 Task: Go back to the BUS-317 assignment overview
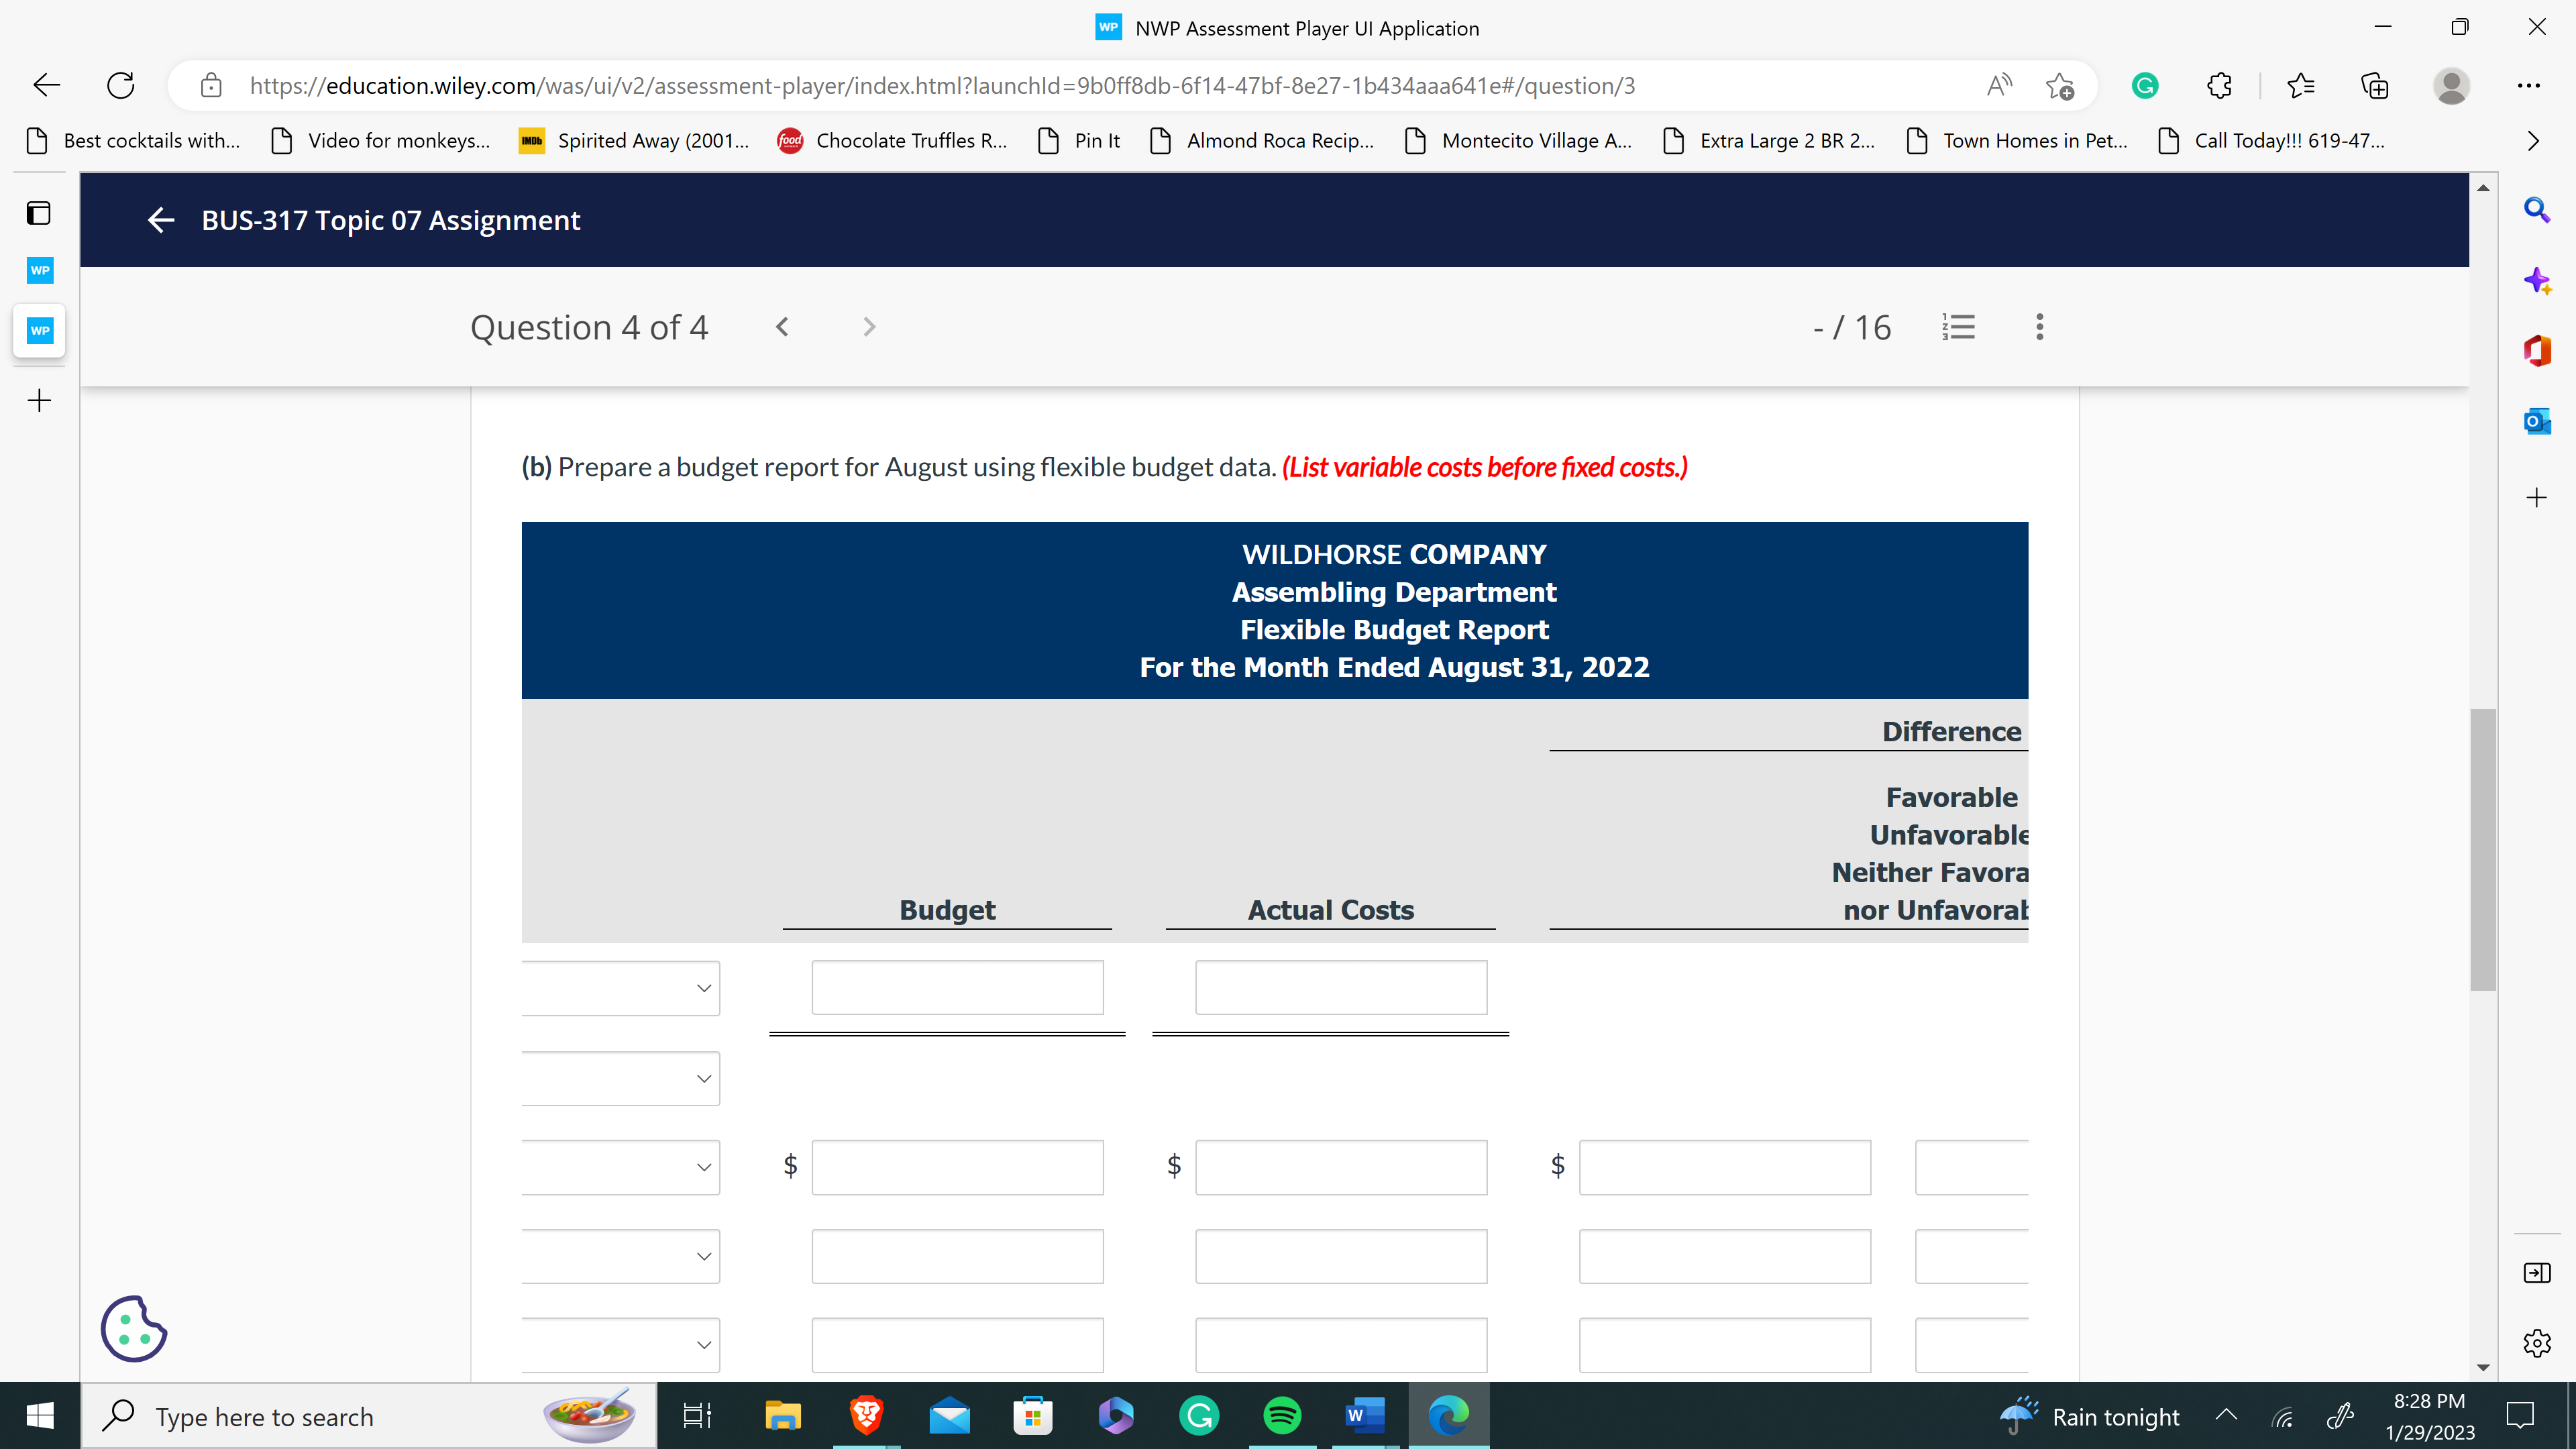click(x=160, y=220)
